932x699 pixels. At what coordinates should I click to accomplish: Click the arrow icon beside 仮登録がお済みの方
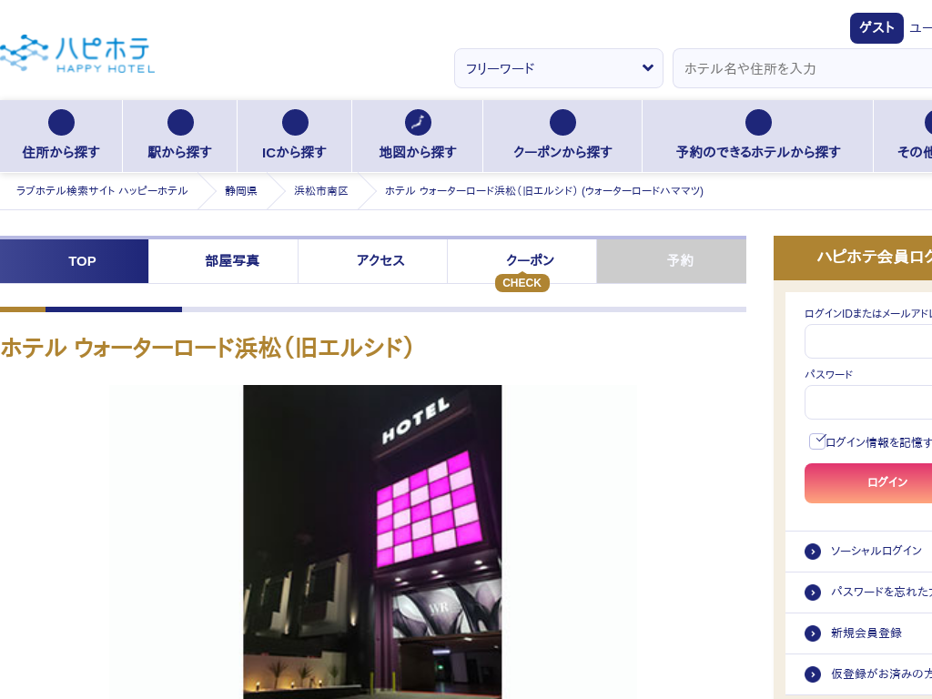[813, 674]
